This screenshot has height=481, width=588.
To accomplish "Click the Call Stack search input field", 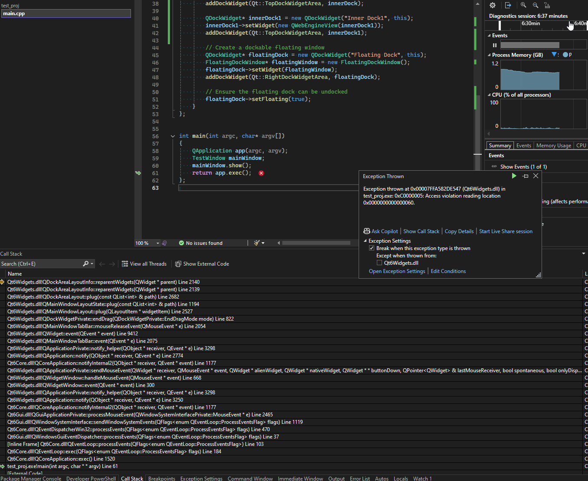I will pos(41,263).
